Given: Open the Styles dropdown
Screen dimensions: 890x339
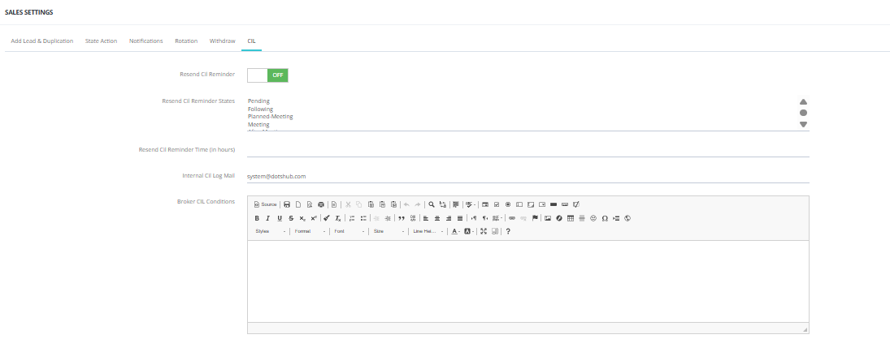Looking at the screenshot, I should coord(270,231).
